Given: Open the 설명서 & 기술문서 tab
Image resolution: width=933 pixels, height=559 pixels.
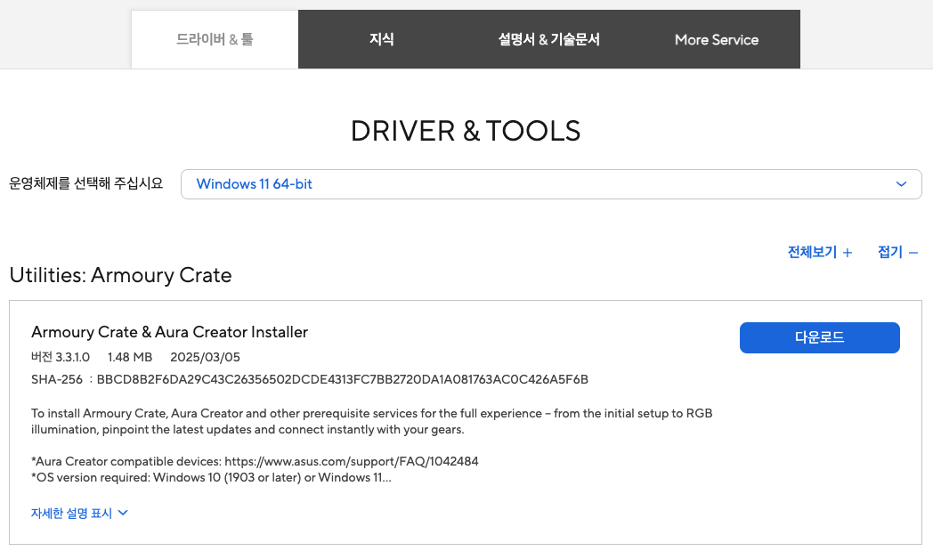Looking at the screenshot, I should [548, 39].
